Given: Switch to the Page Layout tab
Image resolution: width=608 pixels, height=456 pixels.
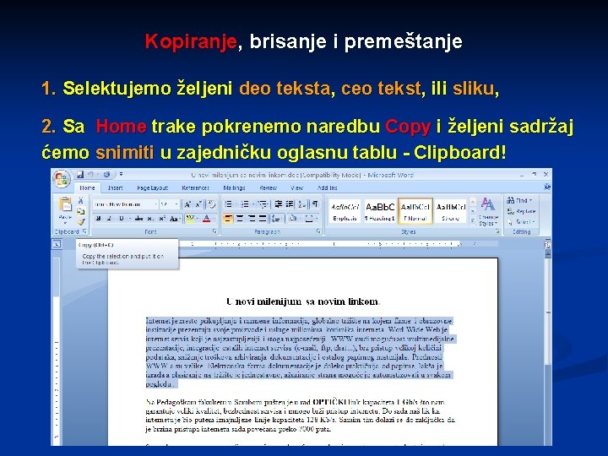Looking at the screenshot, I should point(152,187).
